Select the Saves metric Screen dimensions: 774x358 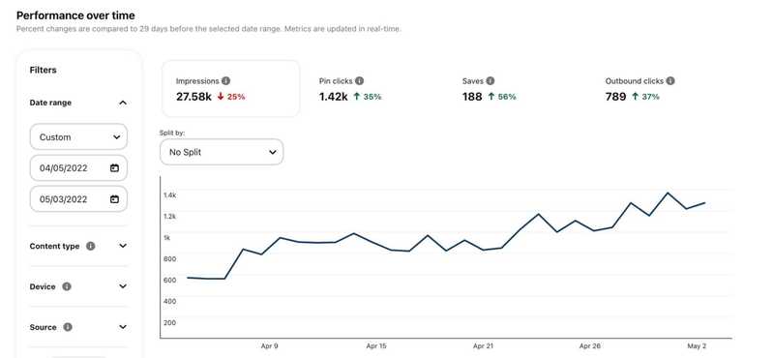click(x=490, y=89)
